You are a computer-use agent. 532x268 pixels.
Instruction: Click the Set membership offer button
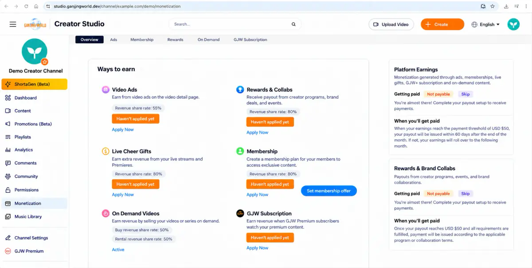pyautogui.click(x=329, y=191)
